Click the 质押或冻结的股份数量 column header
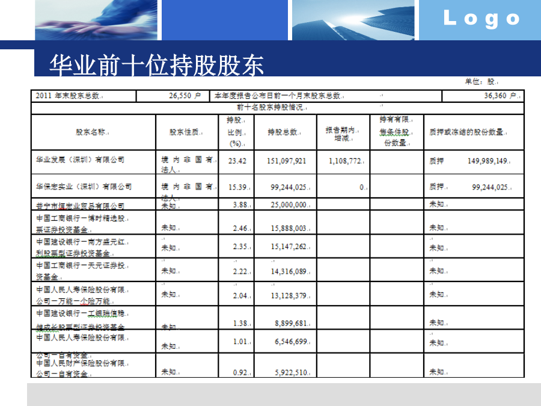This screenshot has height=406, width=541. click(x=466, y=132)
